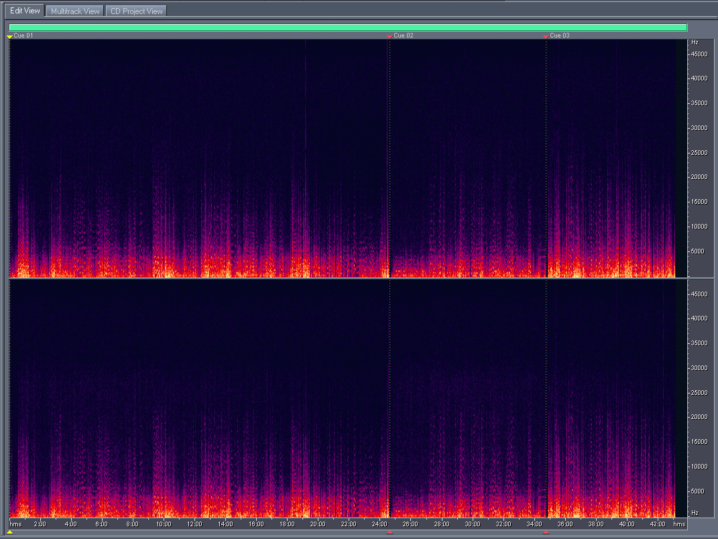Click the Cue 03 text label

coord(560,36)
